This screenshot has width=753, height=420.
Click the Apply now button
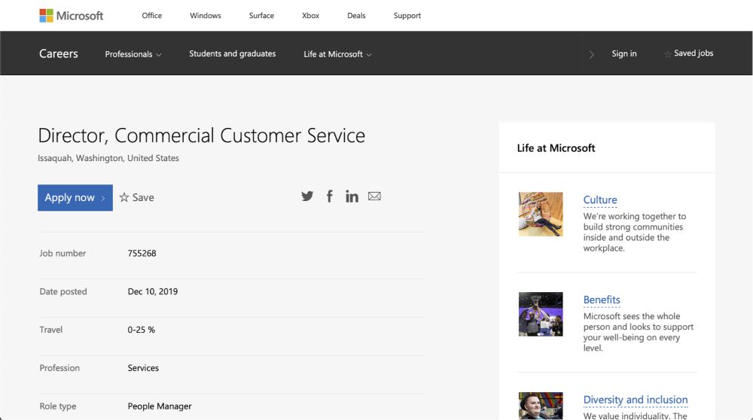click(x=75, y=198)
